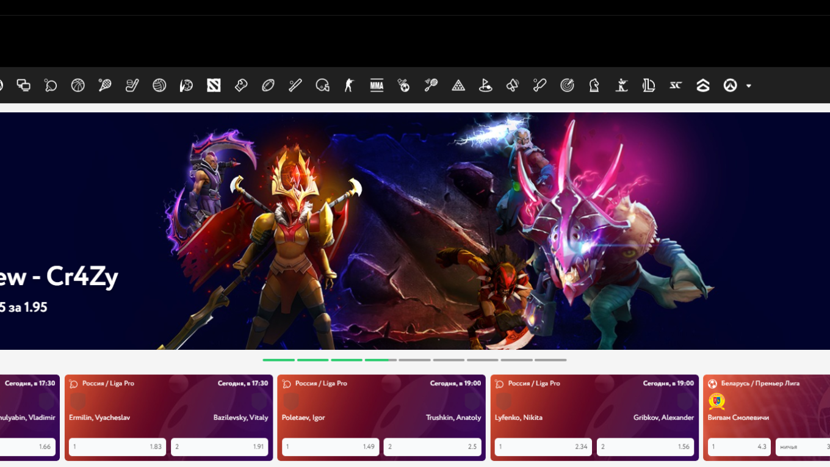The height and width of the screenshot is (467, 830).
Task: Open Gribkov, Alexander player name
Action: 663,418
